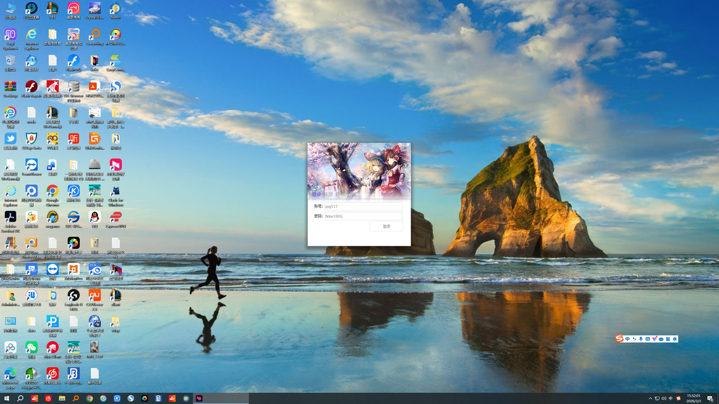Toggle Sogou toolbar punctuation mode
The width and height of the screenshot is (719, 404).
[634, 339]
